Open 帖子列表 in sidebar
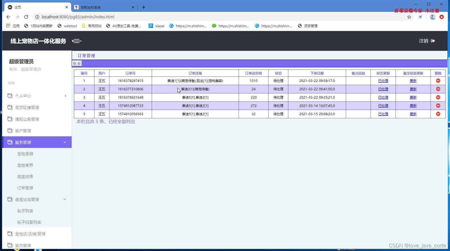The width and height of the screenshot is (450, 251). coord(25,211)
